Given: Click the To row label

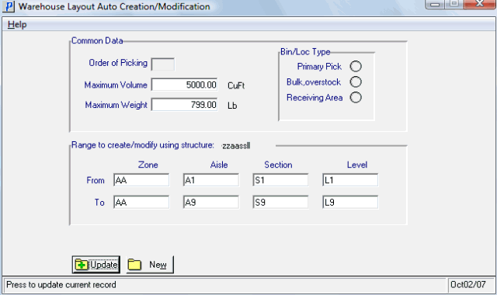Looking at the screenshot, I should pos(99,203).
